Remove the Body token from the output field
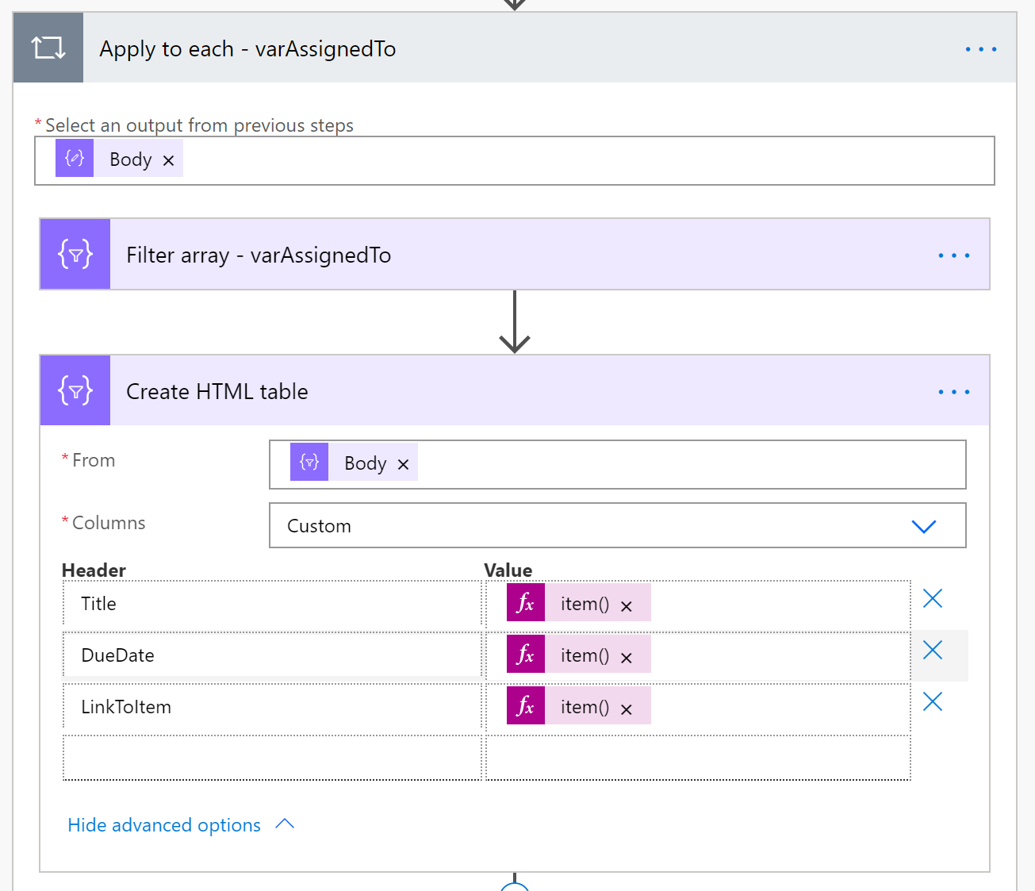This screenshot has width=1035, height=891. pyautogui.click(x=167, y=159)
